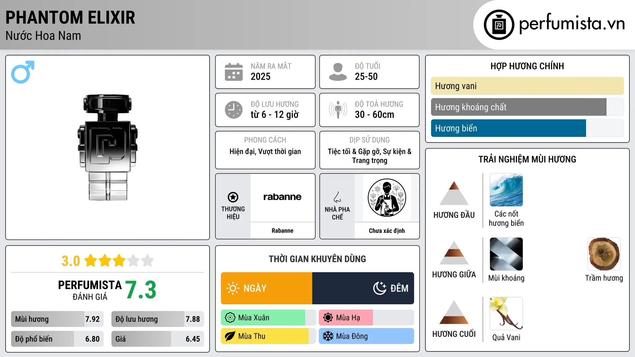Click the clock icon beside Độ lưu hương
The image size is (635, 357).
click(x=234, y=110)
